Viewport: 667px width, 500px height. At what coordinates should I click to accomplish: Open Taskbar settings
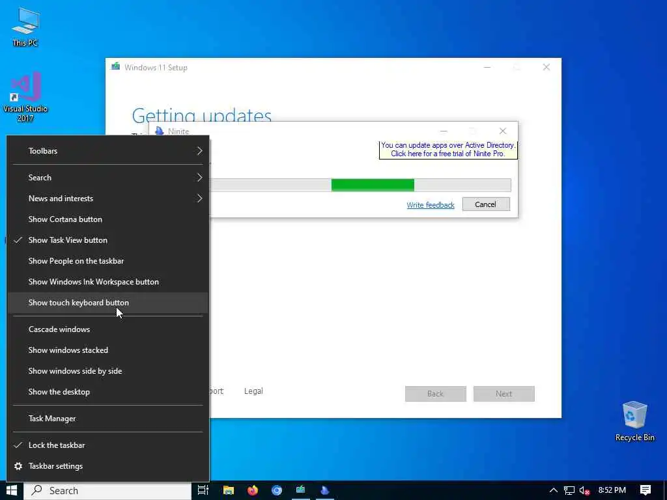point(108,466)
